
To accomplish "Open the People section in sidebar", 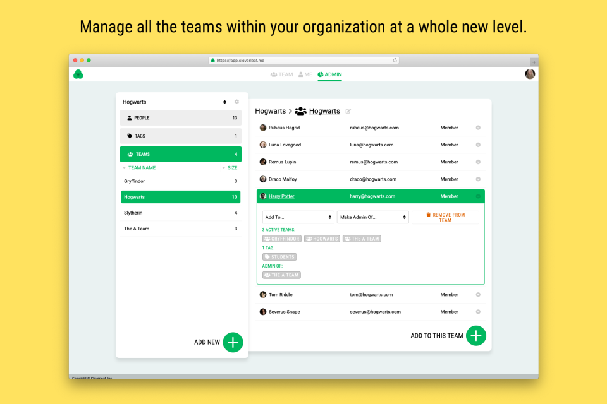I will 180,118.
